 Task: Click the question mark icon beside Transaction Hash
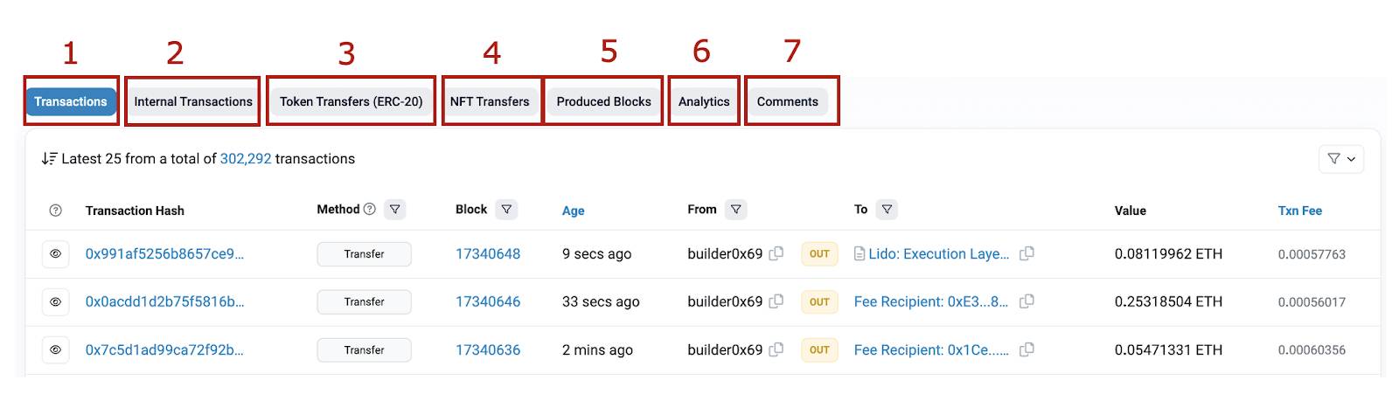tap(56, 211)
